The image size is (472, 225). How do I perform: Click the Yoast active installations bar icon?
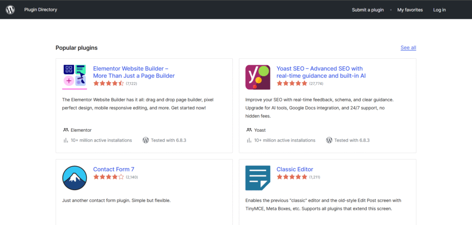(x=249, y=140)
